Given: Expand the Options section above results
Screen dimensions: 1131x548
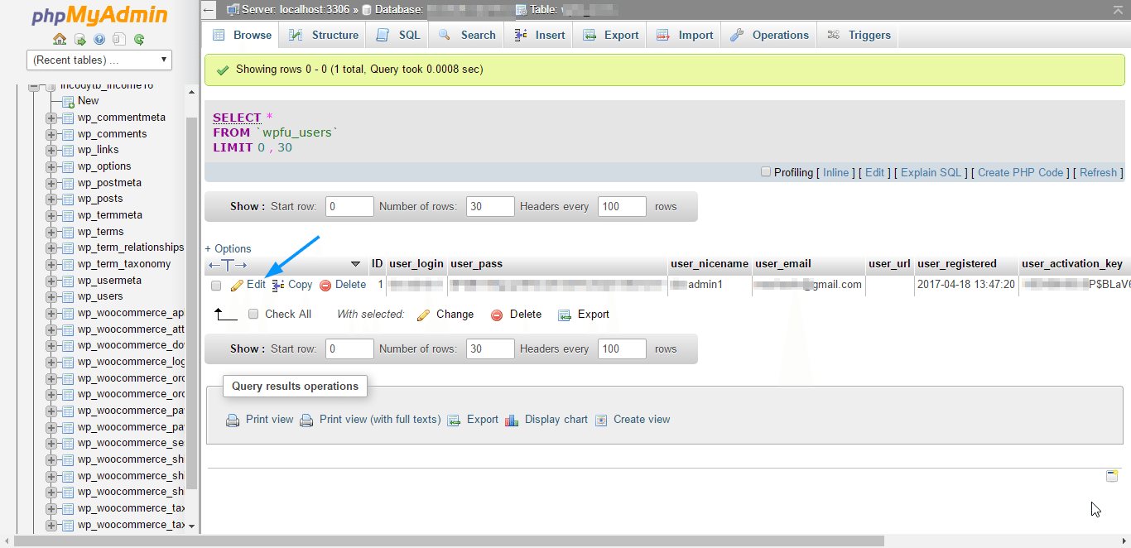Looking at the screenshot, I should click(228, 248).
